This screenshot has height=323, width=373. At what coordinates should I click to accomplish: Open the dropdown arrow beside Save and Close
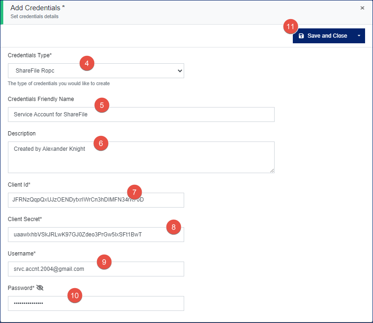click(360, 36)
